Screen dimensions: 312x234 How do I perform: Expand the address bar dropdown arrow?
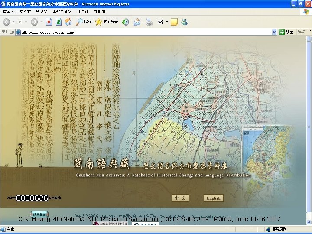274,32
